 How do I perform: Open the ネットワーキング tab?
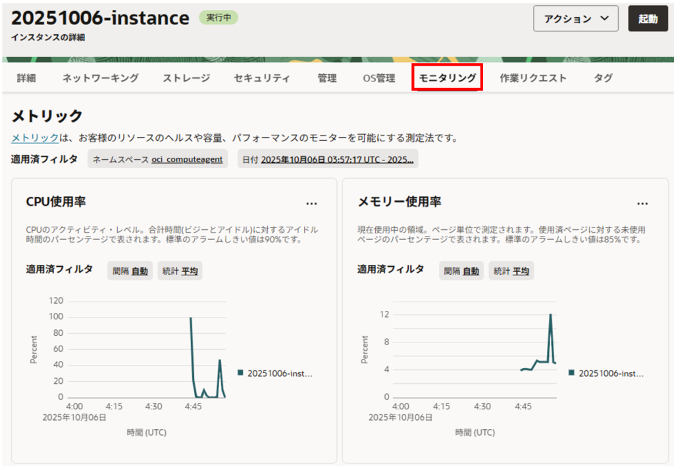click(101, 78)
